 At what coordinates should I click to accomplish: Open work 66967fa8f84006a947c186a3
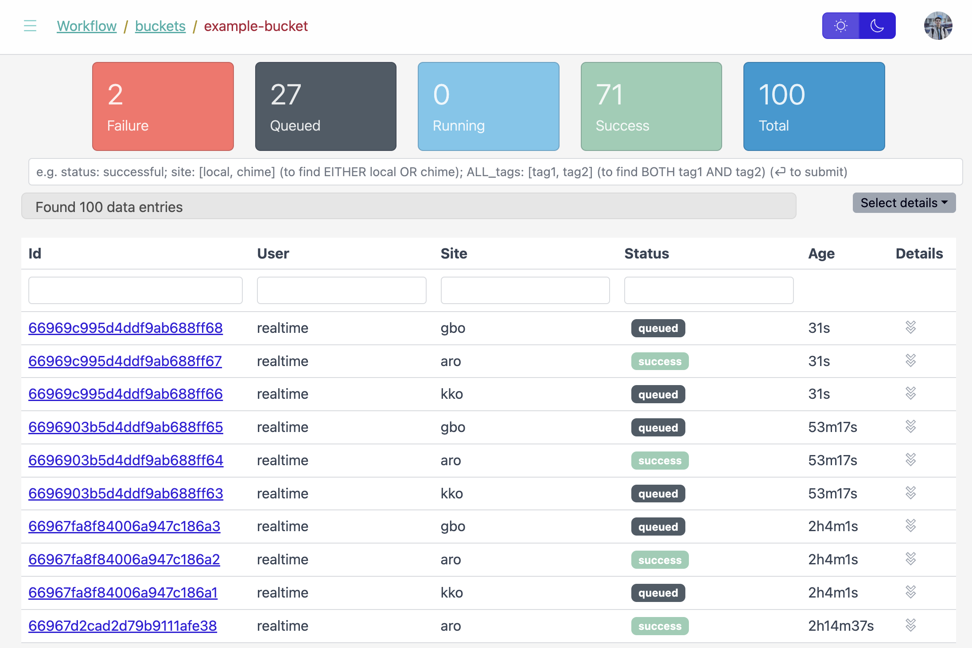pyautogui.click(x=124, y=526)
